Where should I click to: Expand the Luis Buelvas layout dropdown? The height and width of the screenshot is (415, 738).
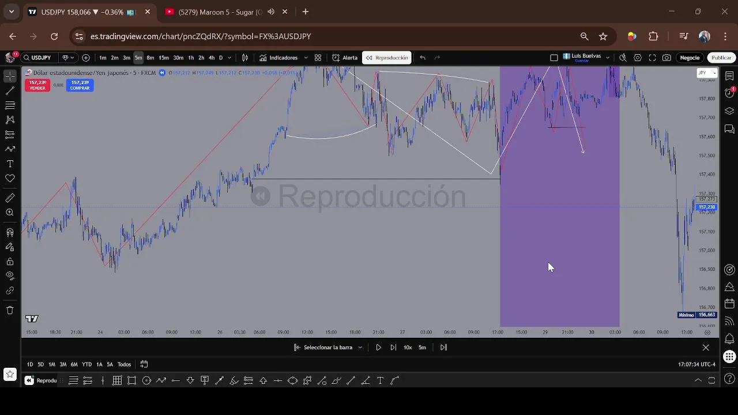pyautogui.click(x=608, y=58)
